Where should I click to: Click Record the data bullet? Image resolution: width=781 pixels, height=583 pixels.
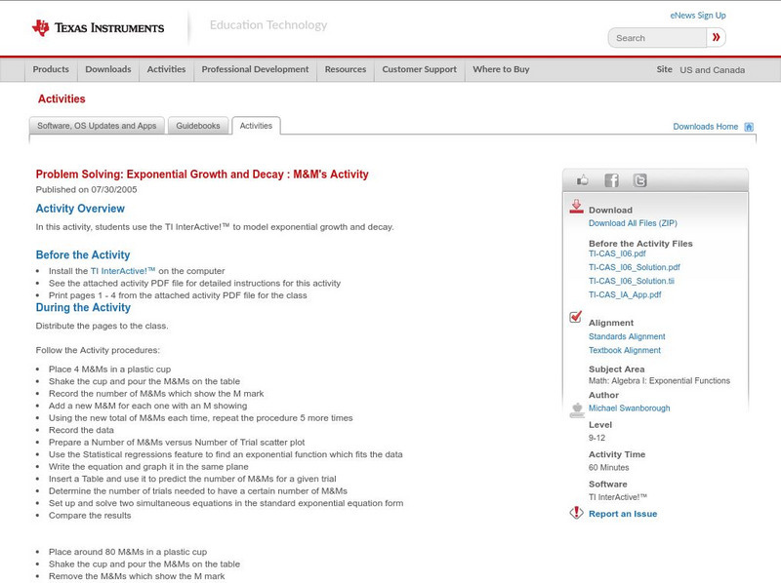pos(81,430)
